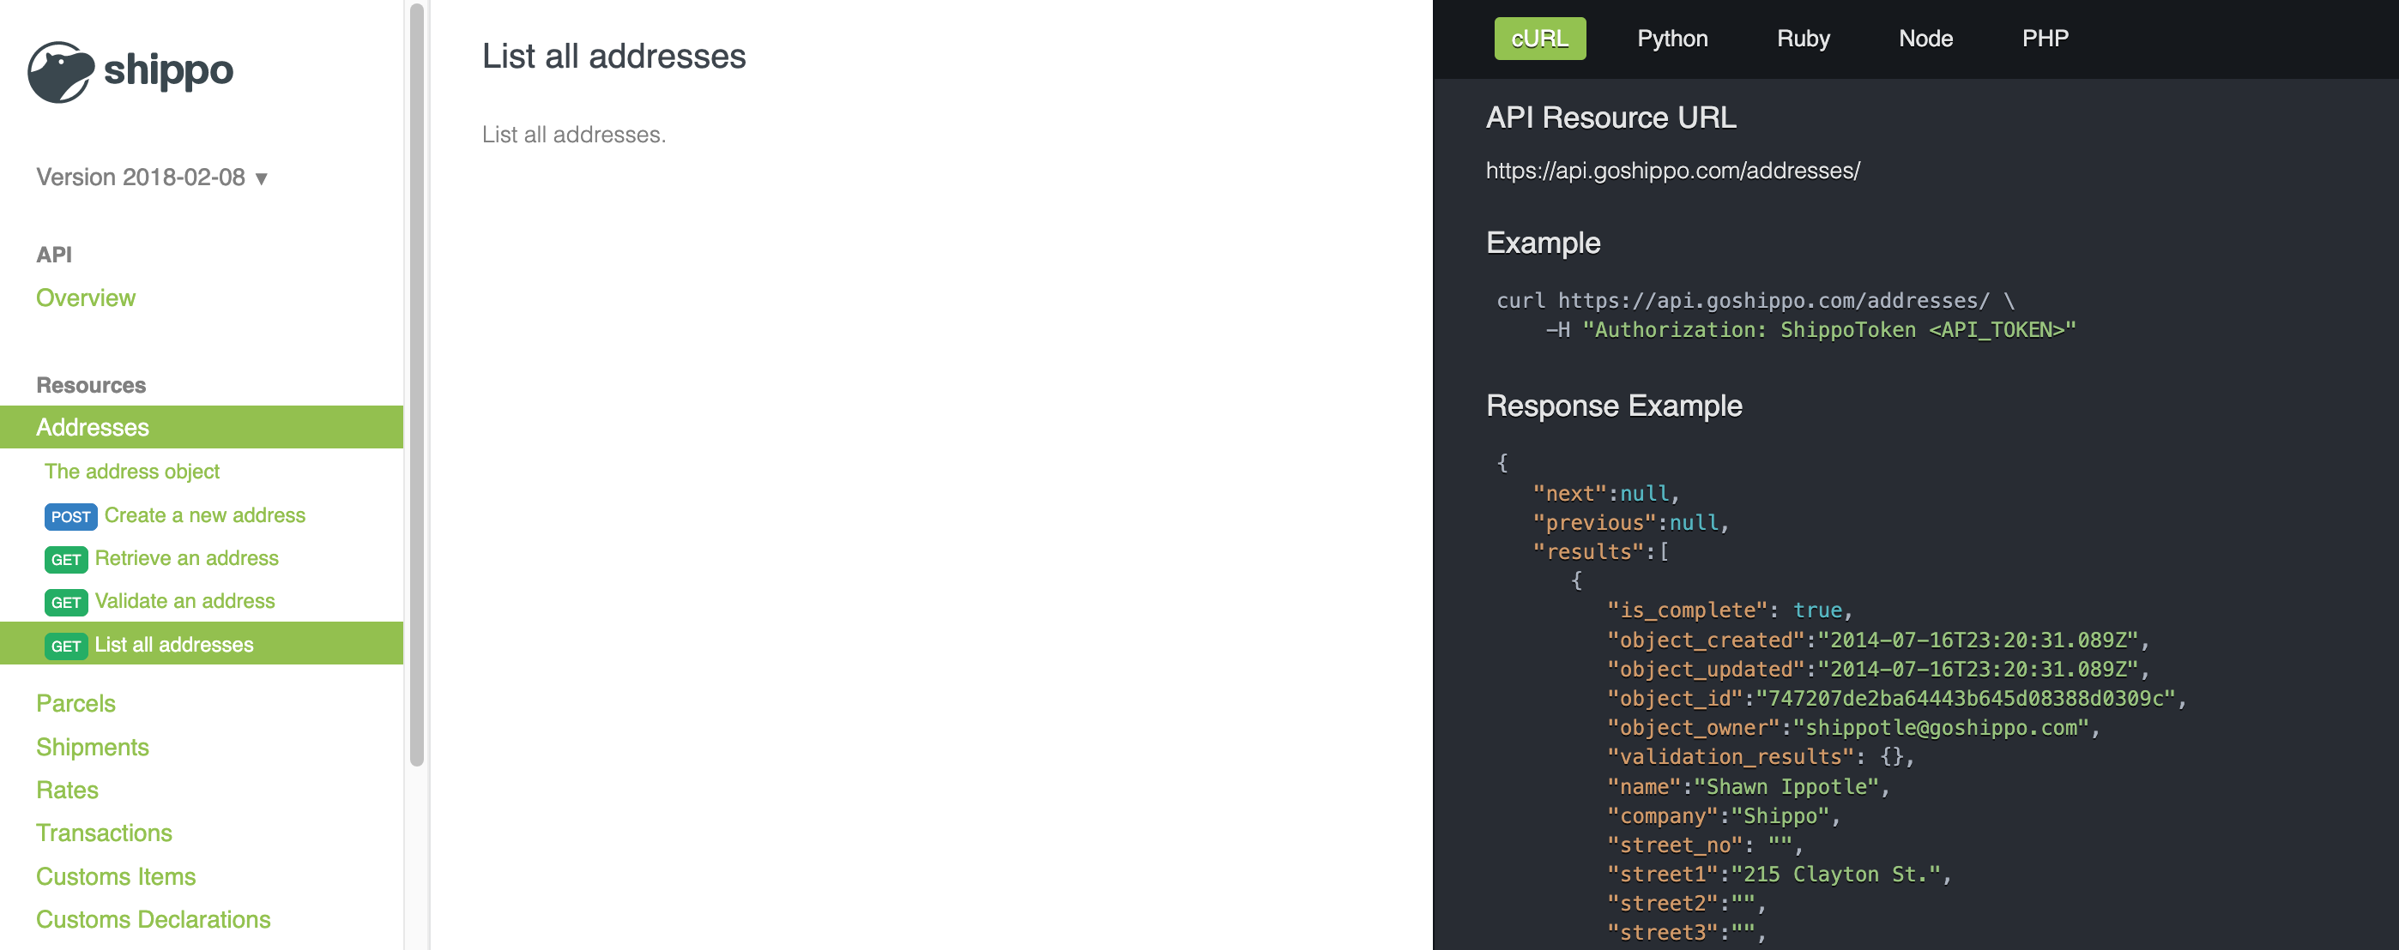Screen dimensions: 2399x950
Task: Click the POST badge for Create address
Action: pos(70,516)
